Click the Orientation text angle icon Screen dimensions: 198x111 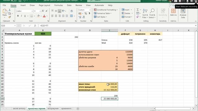pyautogui.click(x=63, y=11)
